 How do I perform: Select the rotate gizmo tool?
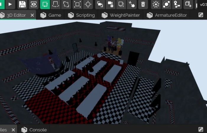click(56, 4)
